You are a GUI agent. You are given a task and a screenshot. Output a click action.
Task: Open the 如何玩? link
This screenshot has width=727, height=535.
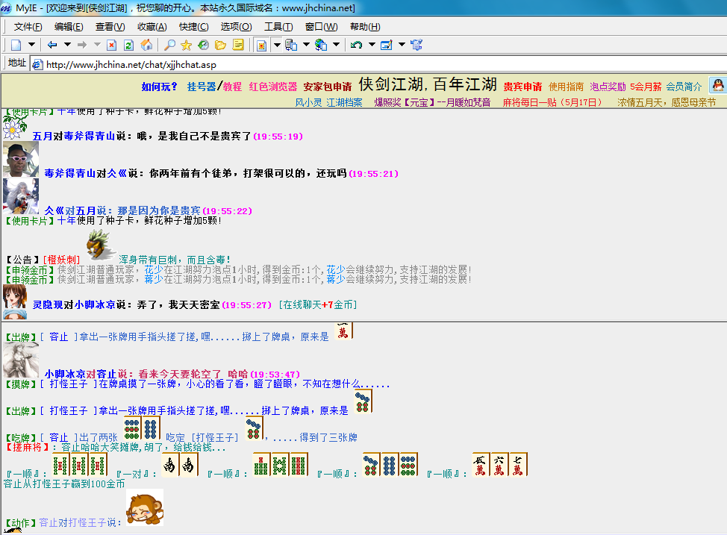(x=159, y=87)
